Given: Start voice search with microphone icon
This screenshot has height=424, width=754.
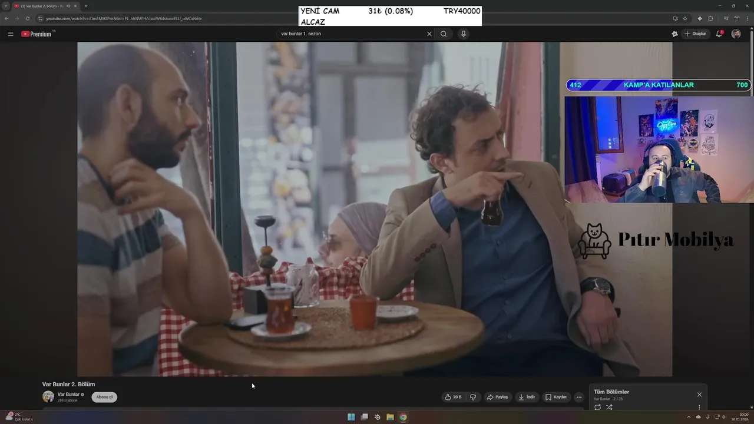Looking at the screenshot, I should tap(464, 34).
